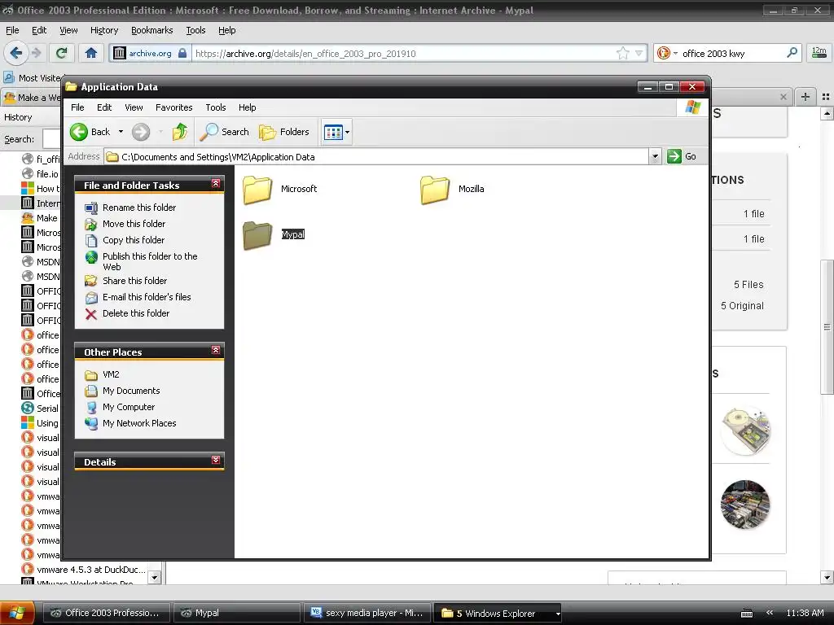Open the search engine selector dropdown

[x=667, y=53]
